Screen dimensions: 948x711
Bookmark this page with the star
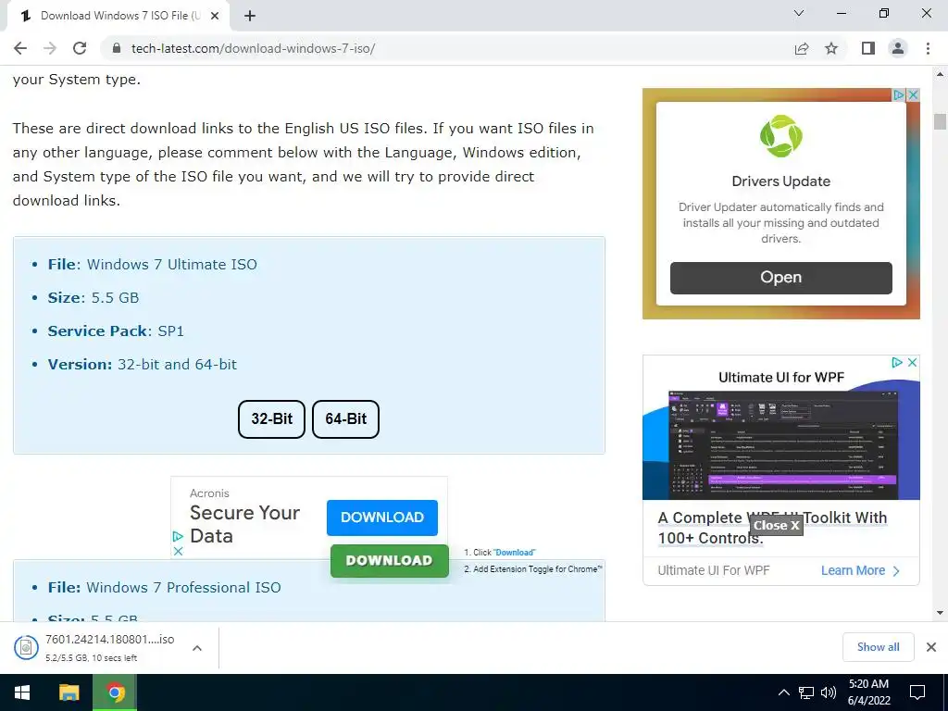click(831, 48)
